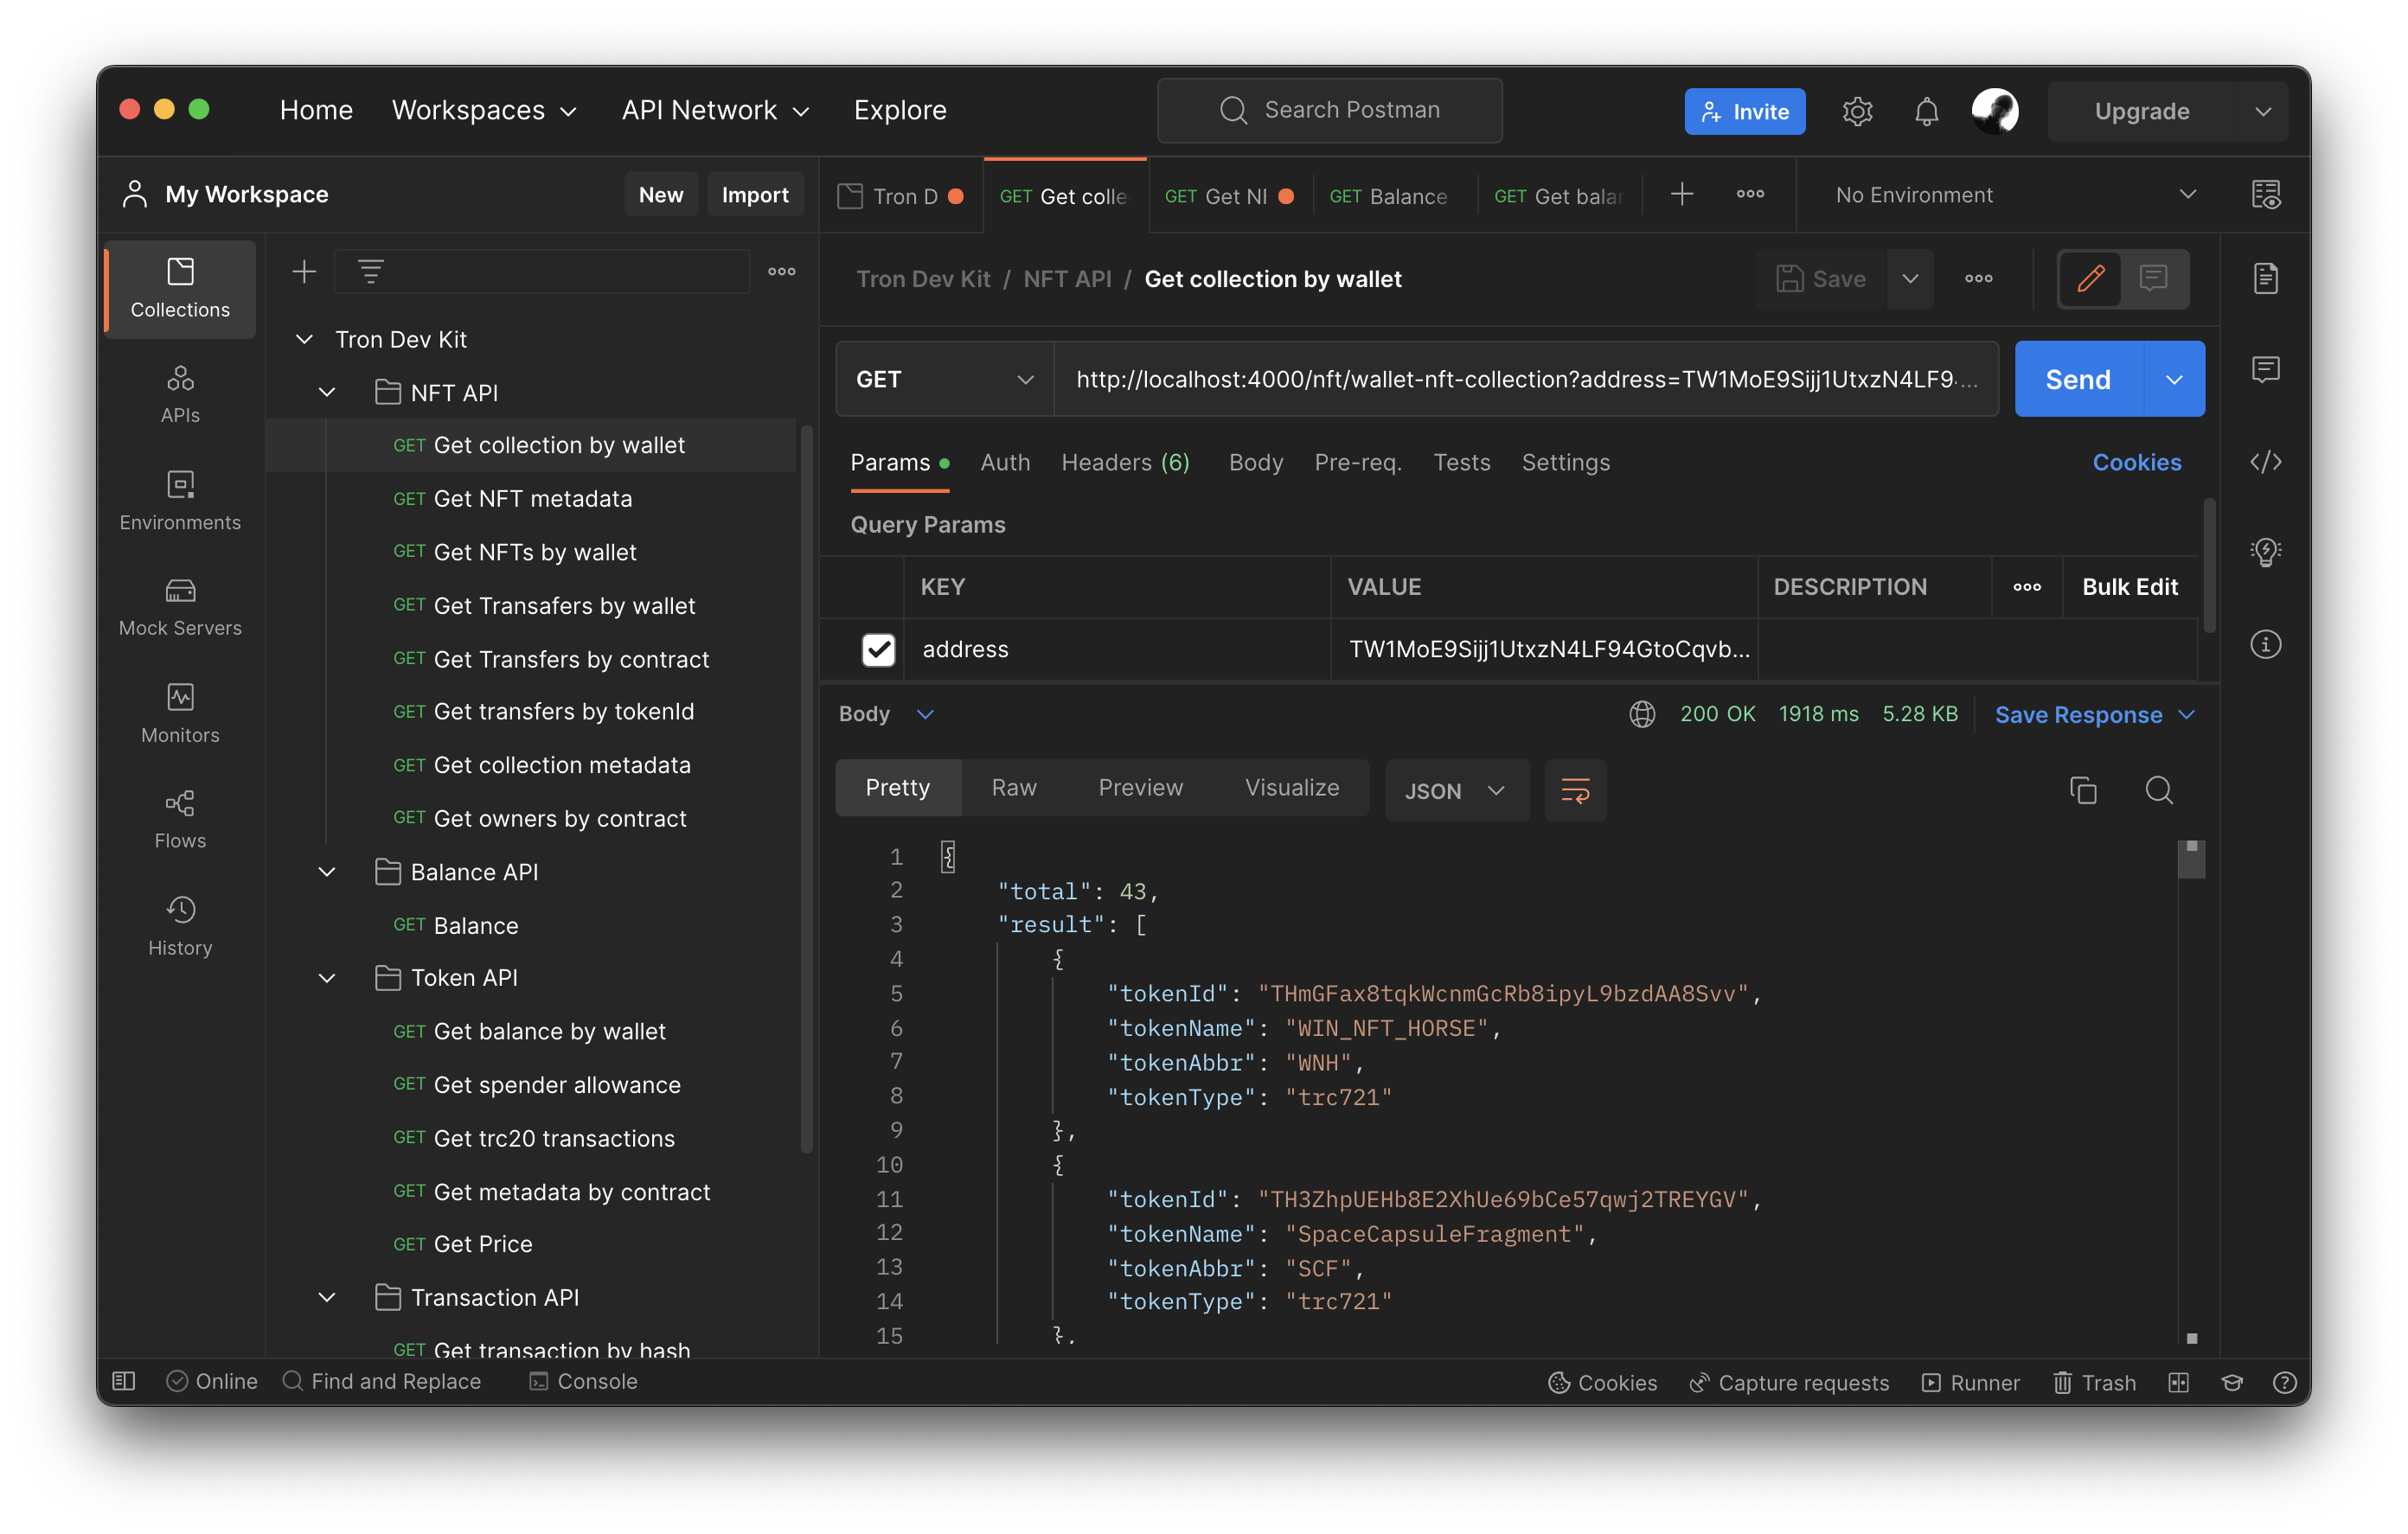Search the response with magnifier icon
The image size is (2408, 1534).
click(2159, 790)
